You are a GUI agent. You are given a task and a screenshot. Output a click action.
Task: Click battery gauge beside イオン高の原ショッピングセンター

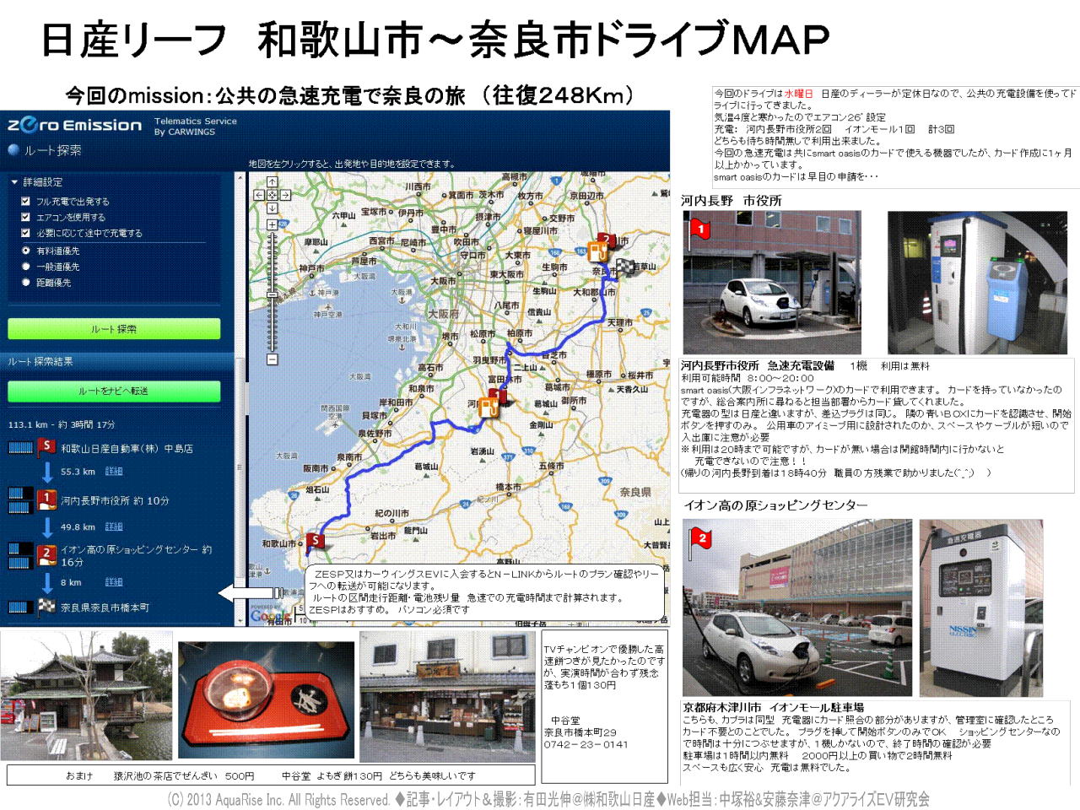[x=20, y=555]
